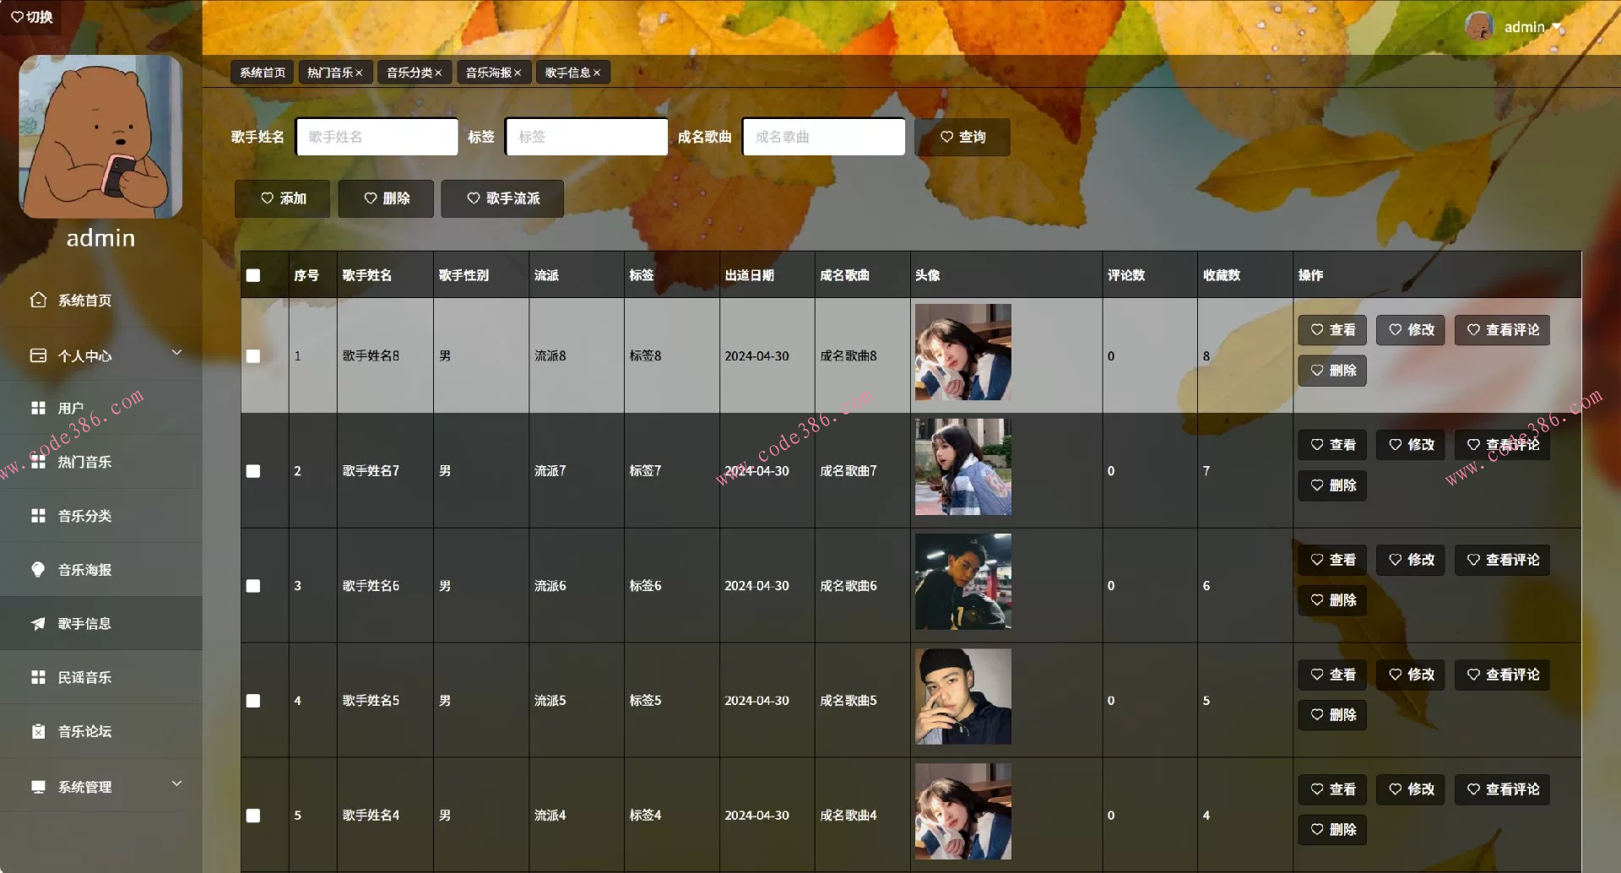Check the row checkbox for 歌手姓名8
The height and width of the screenshot is (873, 1621).
coord(253,356)
